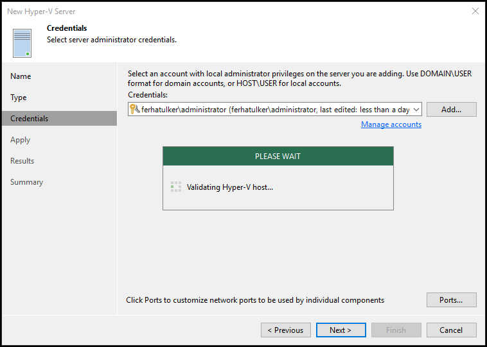Close the New Hyper-V Server window
Image resolution: width=487 pixels, height=347 pixels.
[x=475, y=11]
